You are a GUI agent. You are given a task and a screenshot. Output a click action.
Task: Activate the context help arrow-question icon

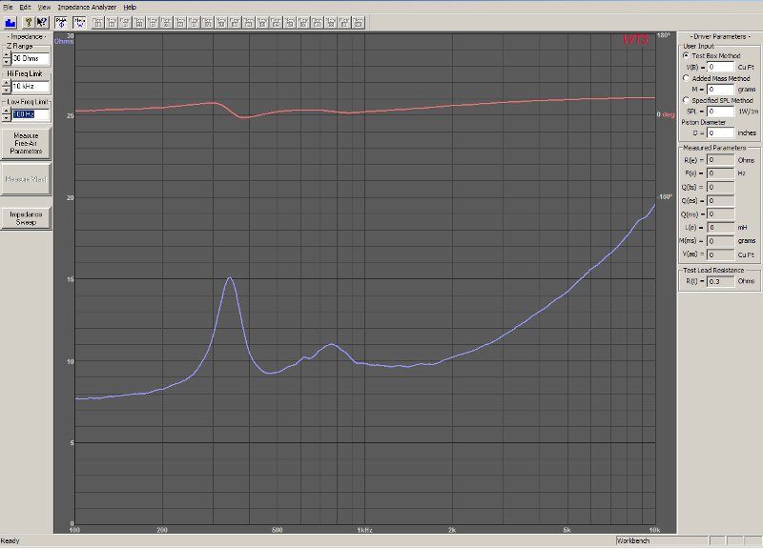pyautogui.click(x=42, y=22)
